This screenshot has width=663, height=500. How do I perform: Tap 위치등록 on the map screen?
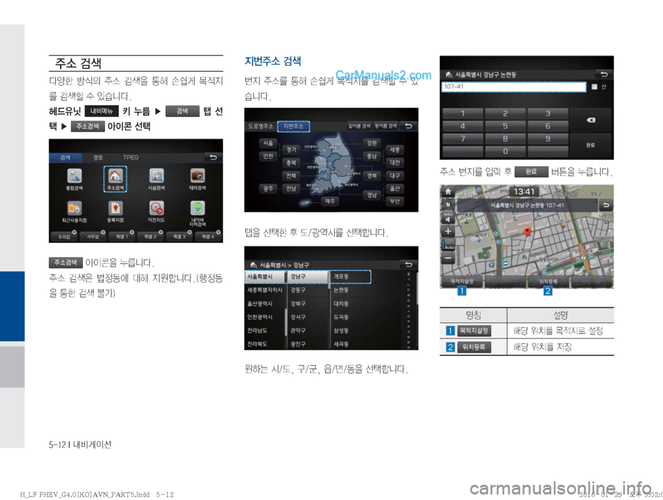548,282
